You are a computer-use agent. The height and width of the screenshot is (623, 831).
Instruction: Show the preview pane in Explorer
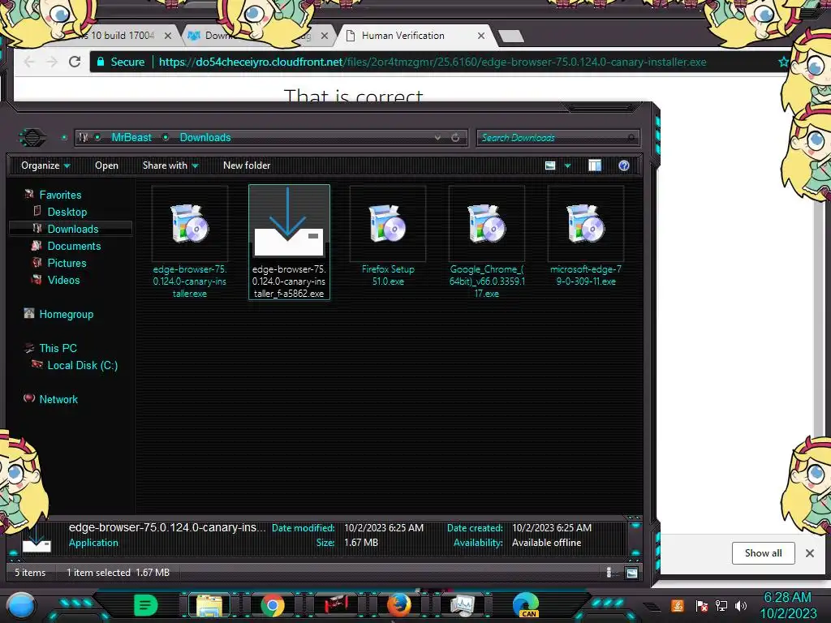(x=595, y=165)
